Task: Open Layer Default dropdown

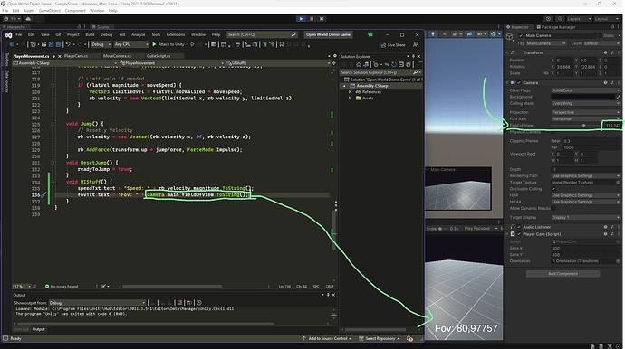Action: [602, 43]
